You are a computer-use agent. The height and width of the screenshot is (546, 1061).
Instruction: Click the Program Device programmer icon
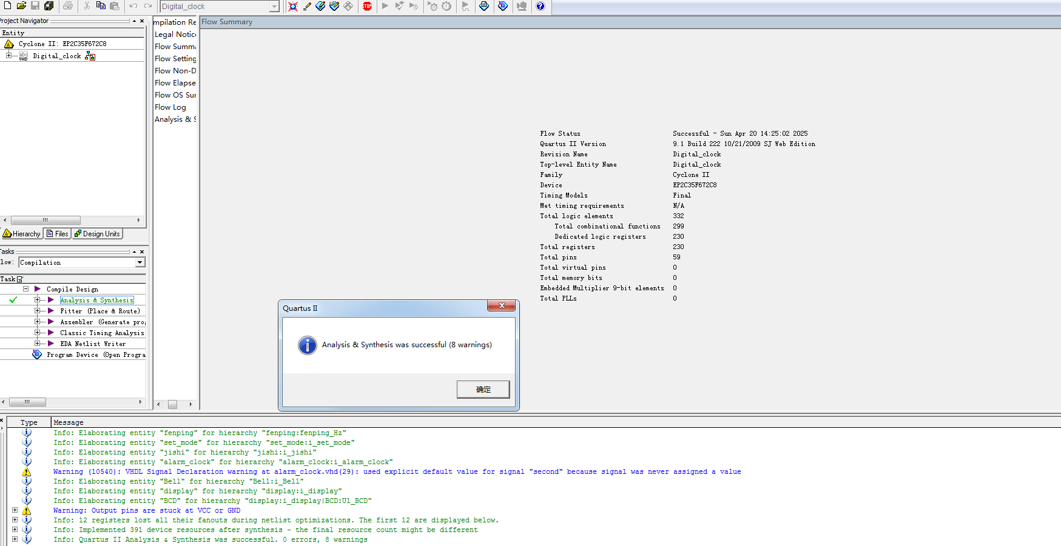(37, 355)
